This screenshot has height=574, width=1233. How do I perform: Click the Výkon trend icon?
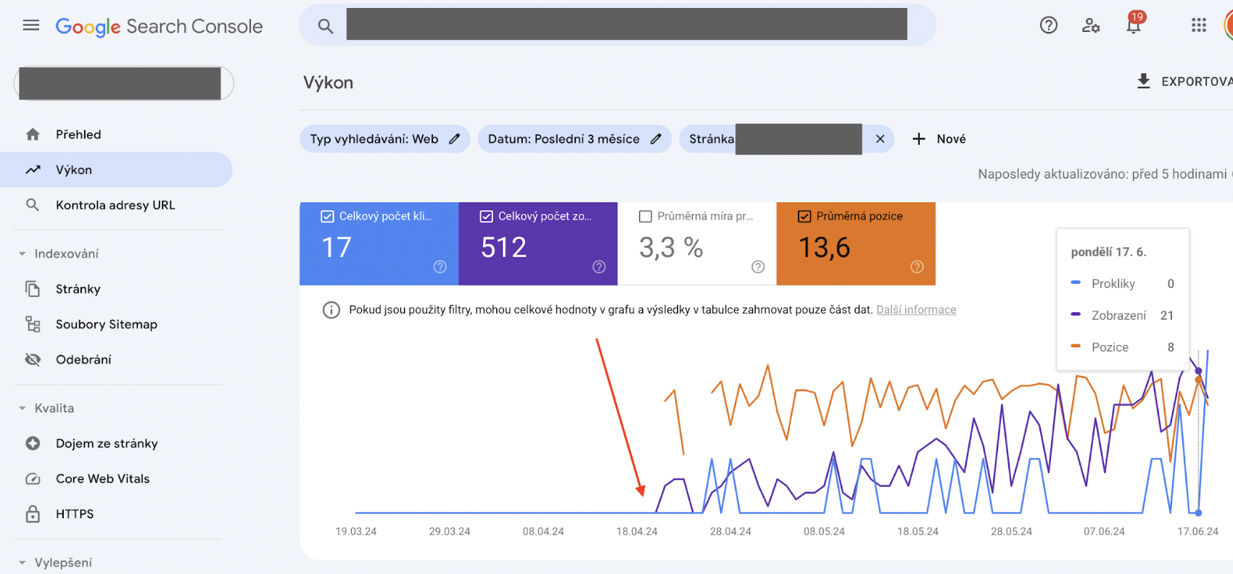(33, 170)
